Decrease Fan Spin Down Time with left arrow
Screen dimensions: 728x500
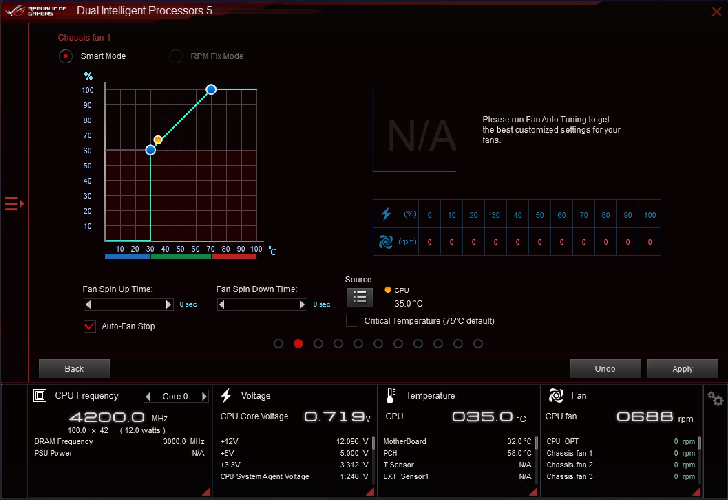point(222,304)
